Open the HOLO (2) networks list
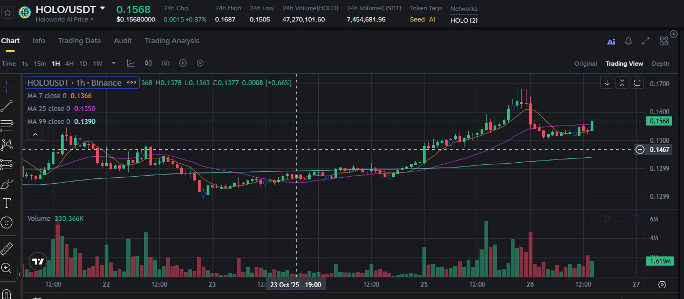This screenshot has height=299, width=684. tap(464, 20)
